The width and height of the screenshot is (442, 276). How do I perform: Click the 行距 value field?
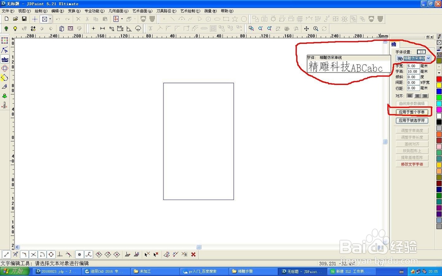pyautogui.click(x=413, y=88)
